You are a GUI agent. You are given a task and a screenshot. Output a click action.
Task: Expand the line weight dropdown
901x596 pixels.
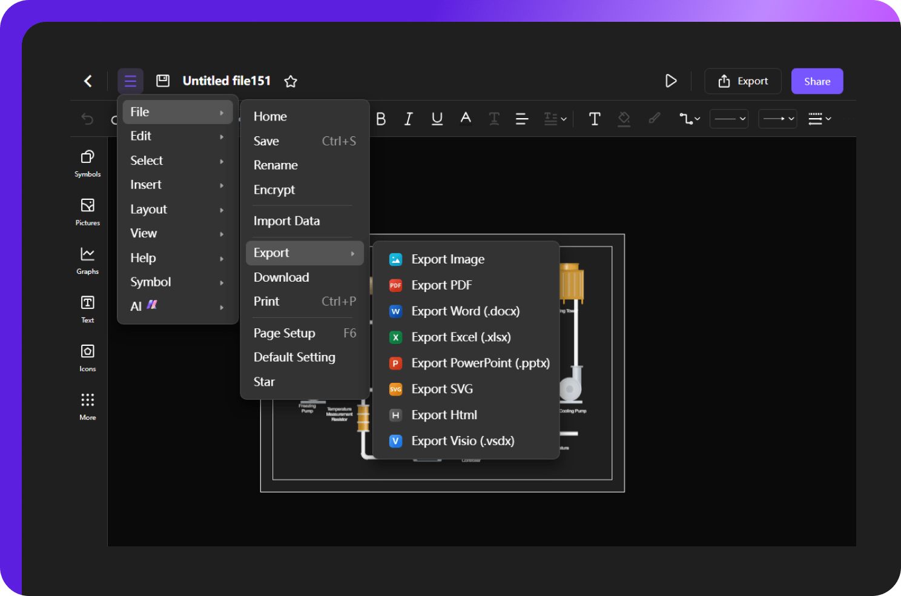pyautogui.click(x=820, y=119)
